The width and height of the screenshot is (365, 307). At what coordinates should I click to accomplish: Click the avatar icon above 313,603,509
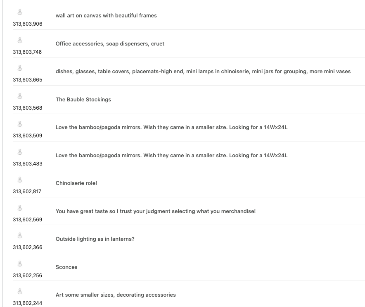point(20,124)
